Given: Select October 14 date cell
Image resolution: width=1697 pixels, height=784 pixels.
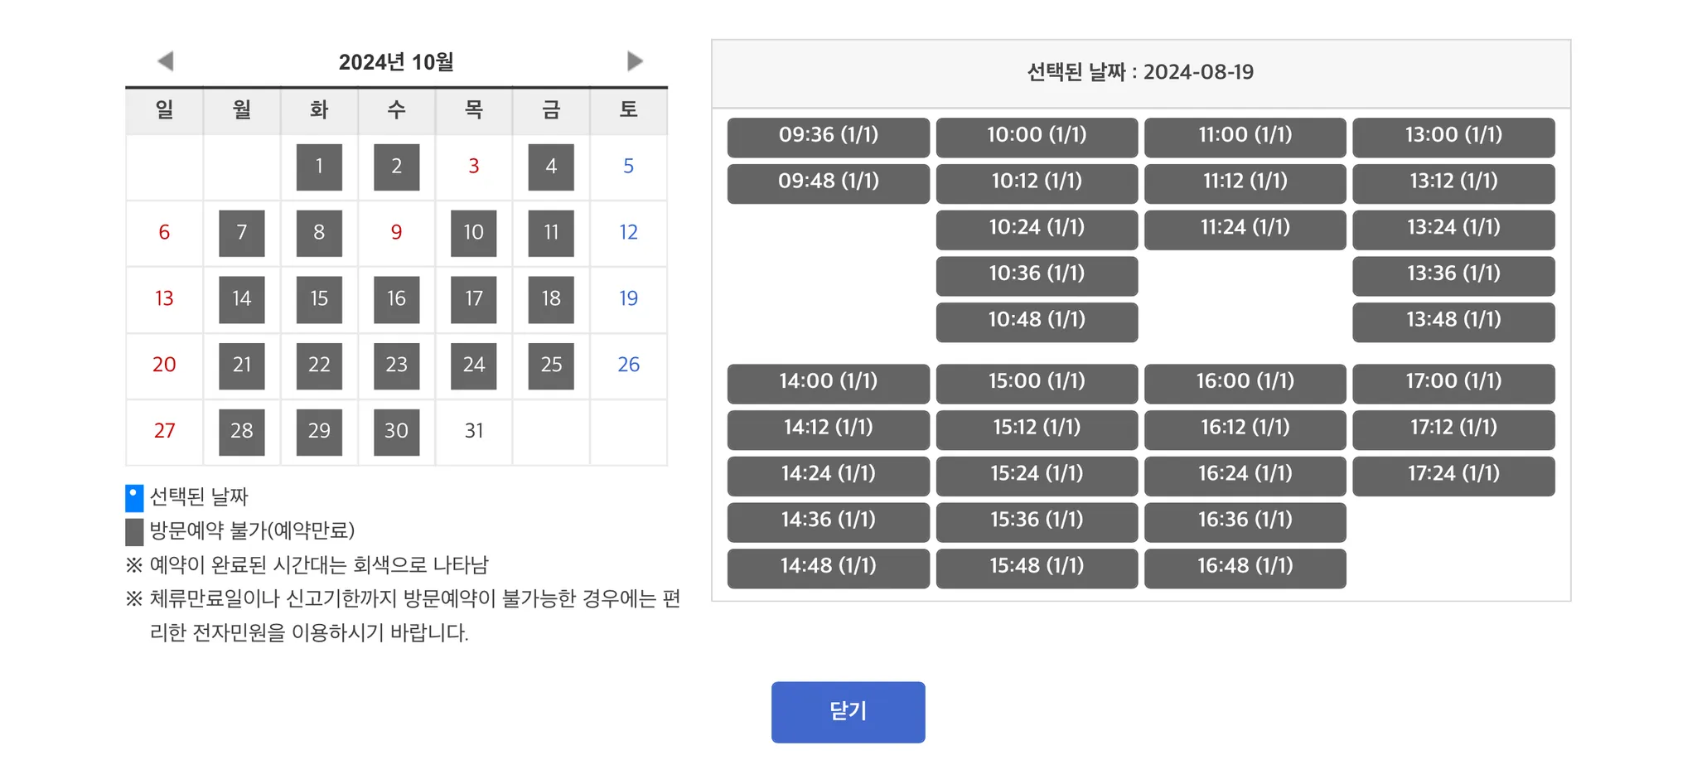Looking at the screenshot, I should pyautogui.click(x=242, y=299).
